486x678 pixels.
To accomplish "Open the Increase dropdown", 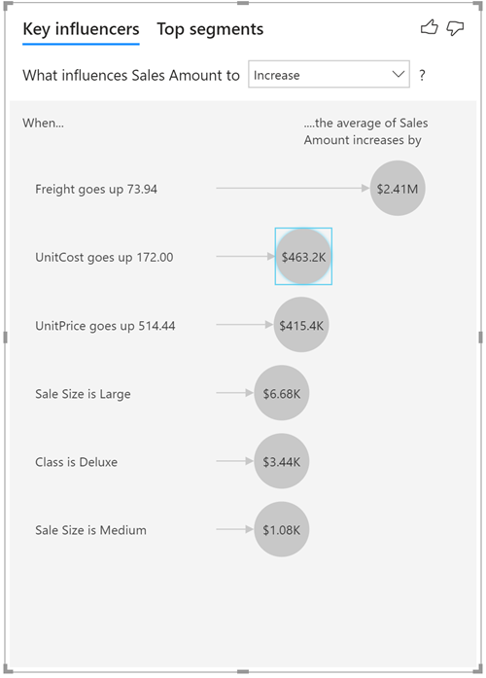I will [329, 74].
